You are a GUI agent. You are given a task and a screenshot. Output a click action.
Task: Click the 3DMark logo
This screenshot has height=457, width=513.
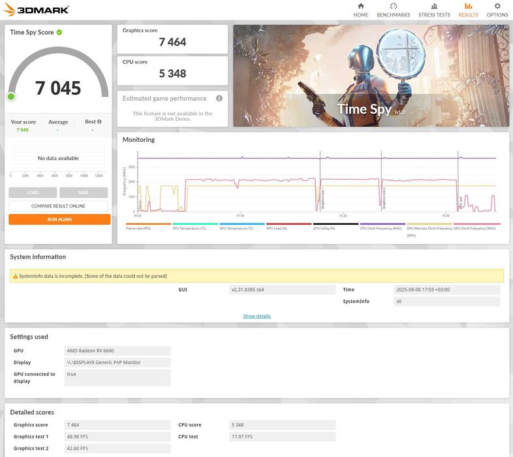tap(36, 10)
